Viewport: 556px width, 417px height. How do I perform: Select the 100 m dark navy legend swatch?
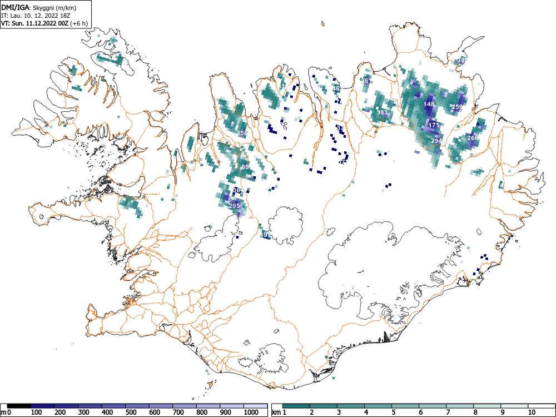pyautogui.click(x=43, y=406)
